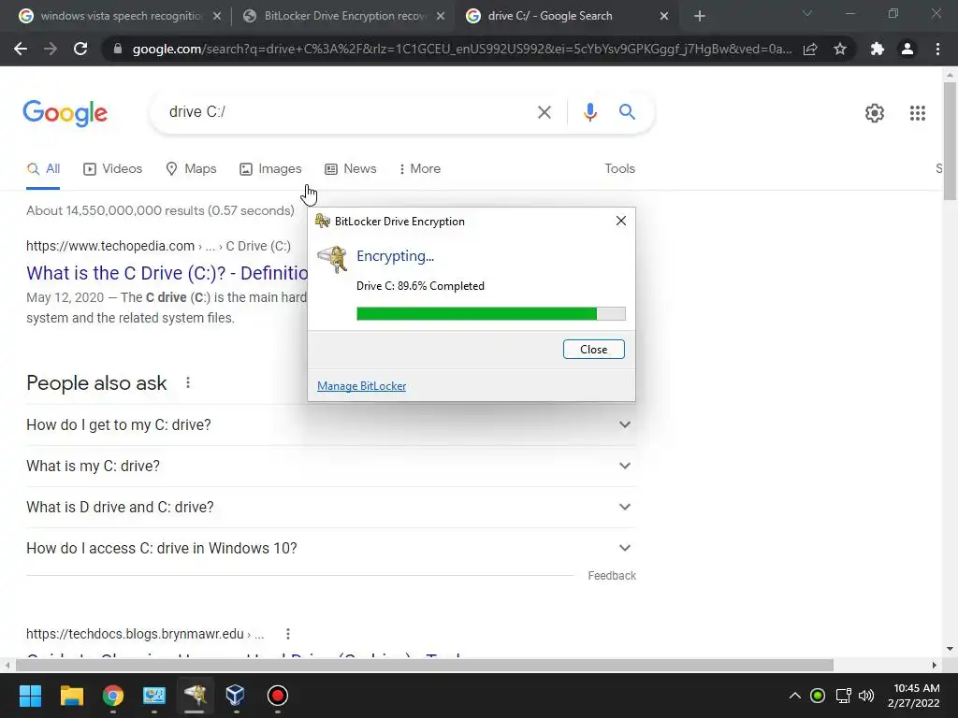Show Videos results

pos(113,168)
